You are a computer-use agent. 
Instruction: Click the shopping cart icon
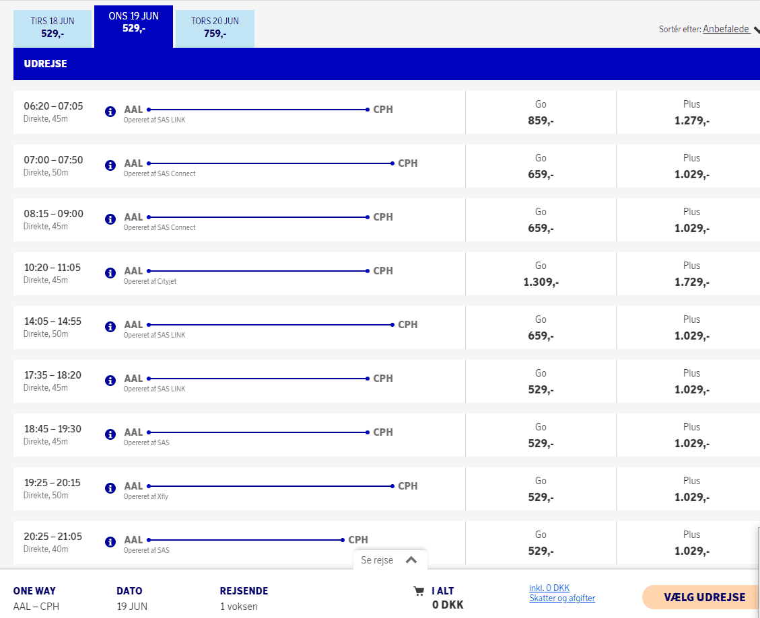[419, 591]
